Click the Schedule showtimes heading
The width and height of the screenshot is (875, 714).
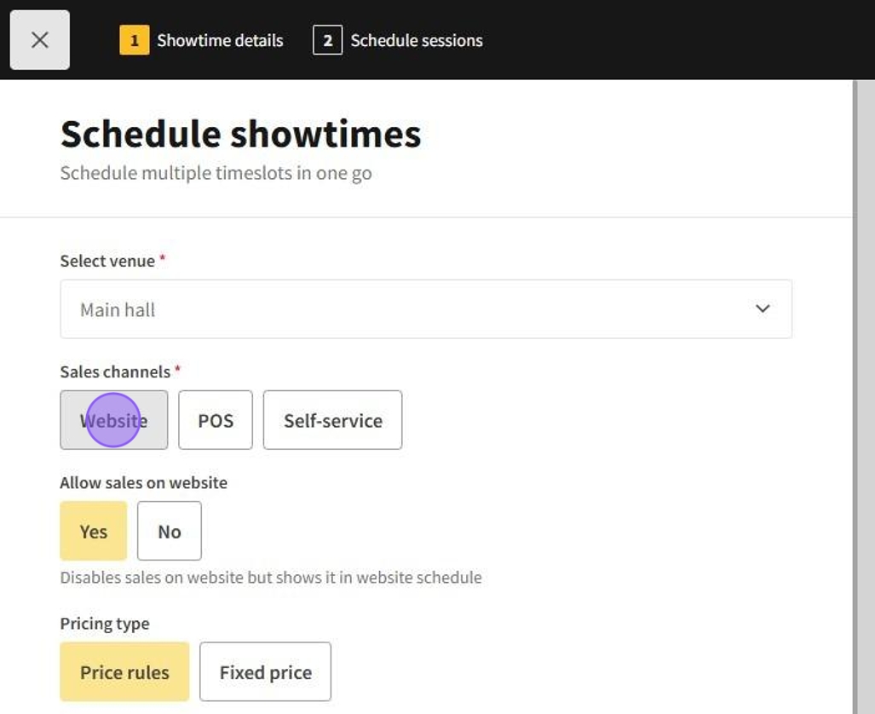pos(240,135)
